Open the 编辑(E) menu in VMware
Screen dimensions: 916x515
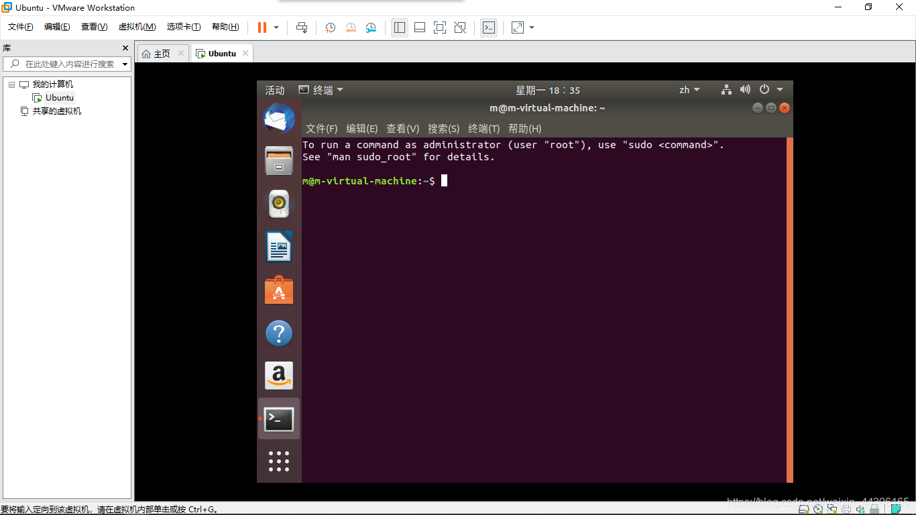[57, 27]
